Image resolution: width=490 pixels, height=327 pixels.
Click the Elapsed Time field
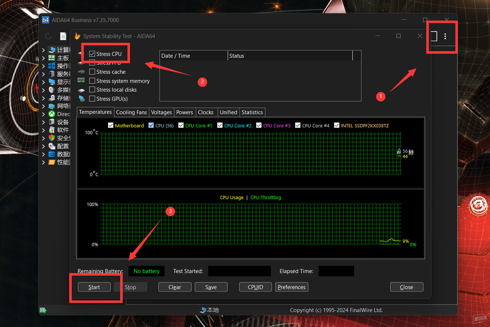point(336,271)
